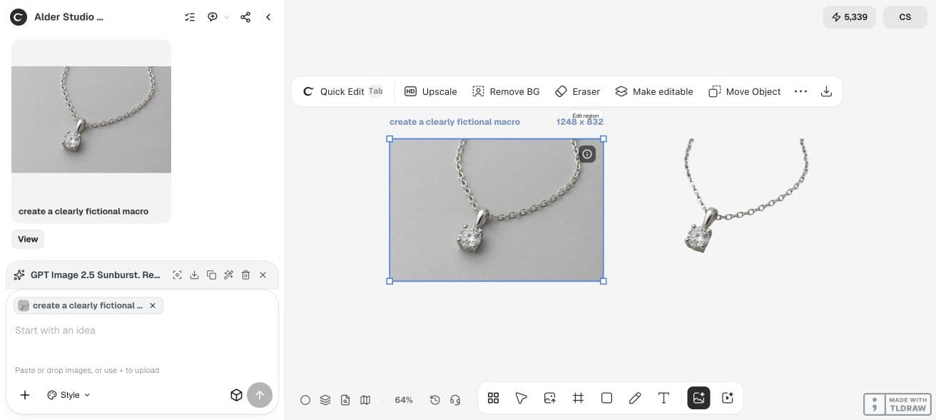This screenshot has width=936, height=420.
Task: Open the three-dots more options menu
Action: (800, 91)
